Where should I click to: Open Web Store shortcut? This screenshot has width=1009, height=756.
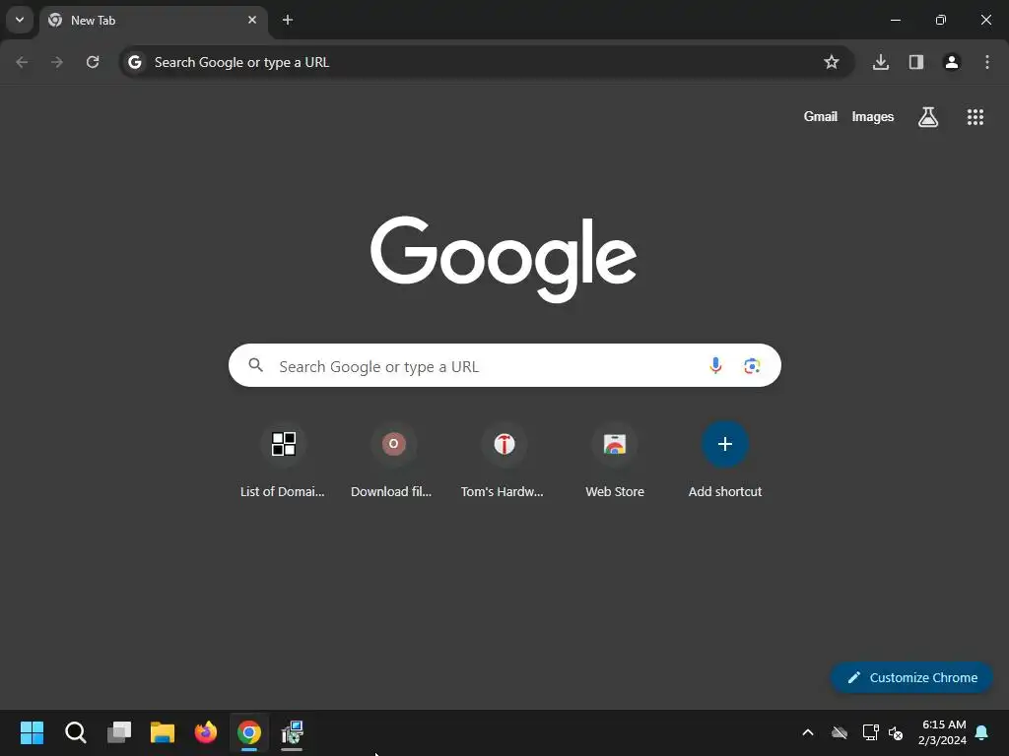click(615, 461)
